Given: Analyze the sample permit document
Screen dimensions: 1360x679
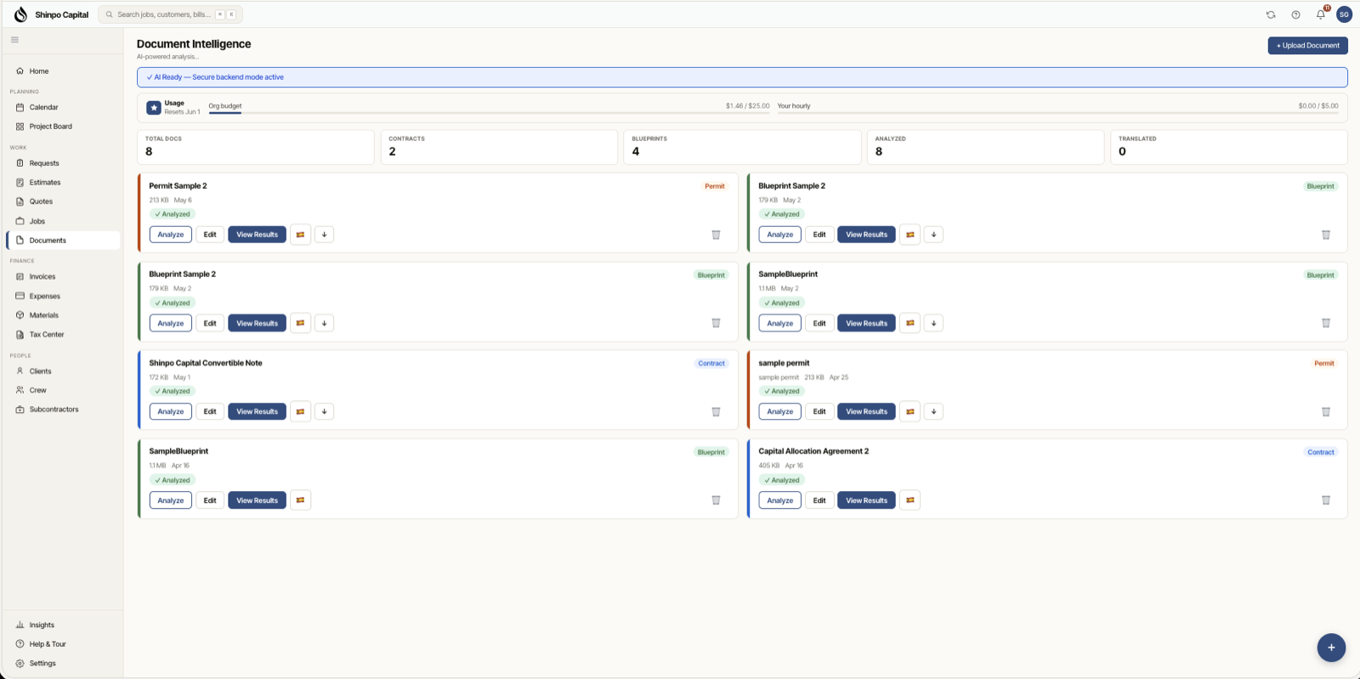Looking at the screenshot, I should coord(780,411).
